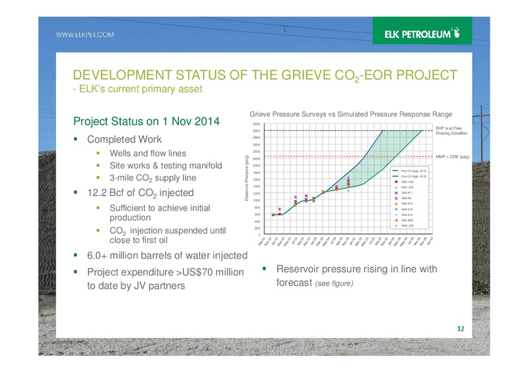The width and height of the screenshot is (528, 373).
Task: Select the 'Project expenditure >US$70 million' bullet
Action: (166, 279)
